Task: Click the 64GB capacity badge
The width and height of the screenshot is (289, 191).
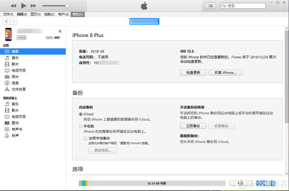Action: pyautogui.click(x=22, y=37)
